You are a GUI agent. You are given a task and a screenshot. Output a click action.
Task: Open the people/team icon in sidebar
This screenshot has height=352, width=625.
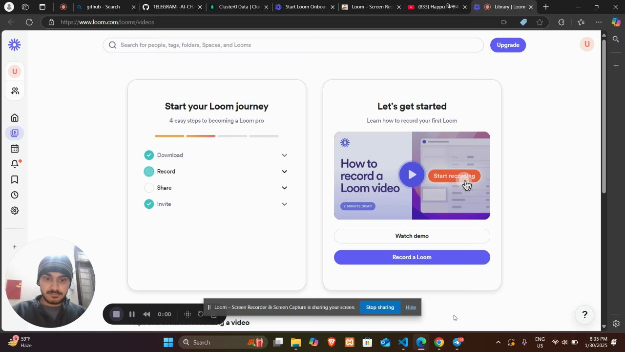[15, 91]
